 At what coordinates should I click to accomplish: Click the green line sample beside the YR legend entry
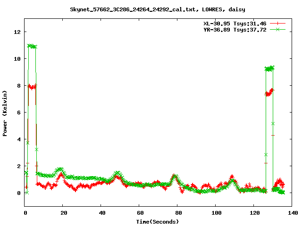pyautogui.click(x=277, y=29)
